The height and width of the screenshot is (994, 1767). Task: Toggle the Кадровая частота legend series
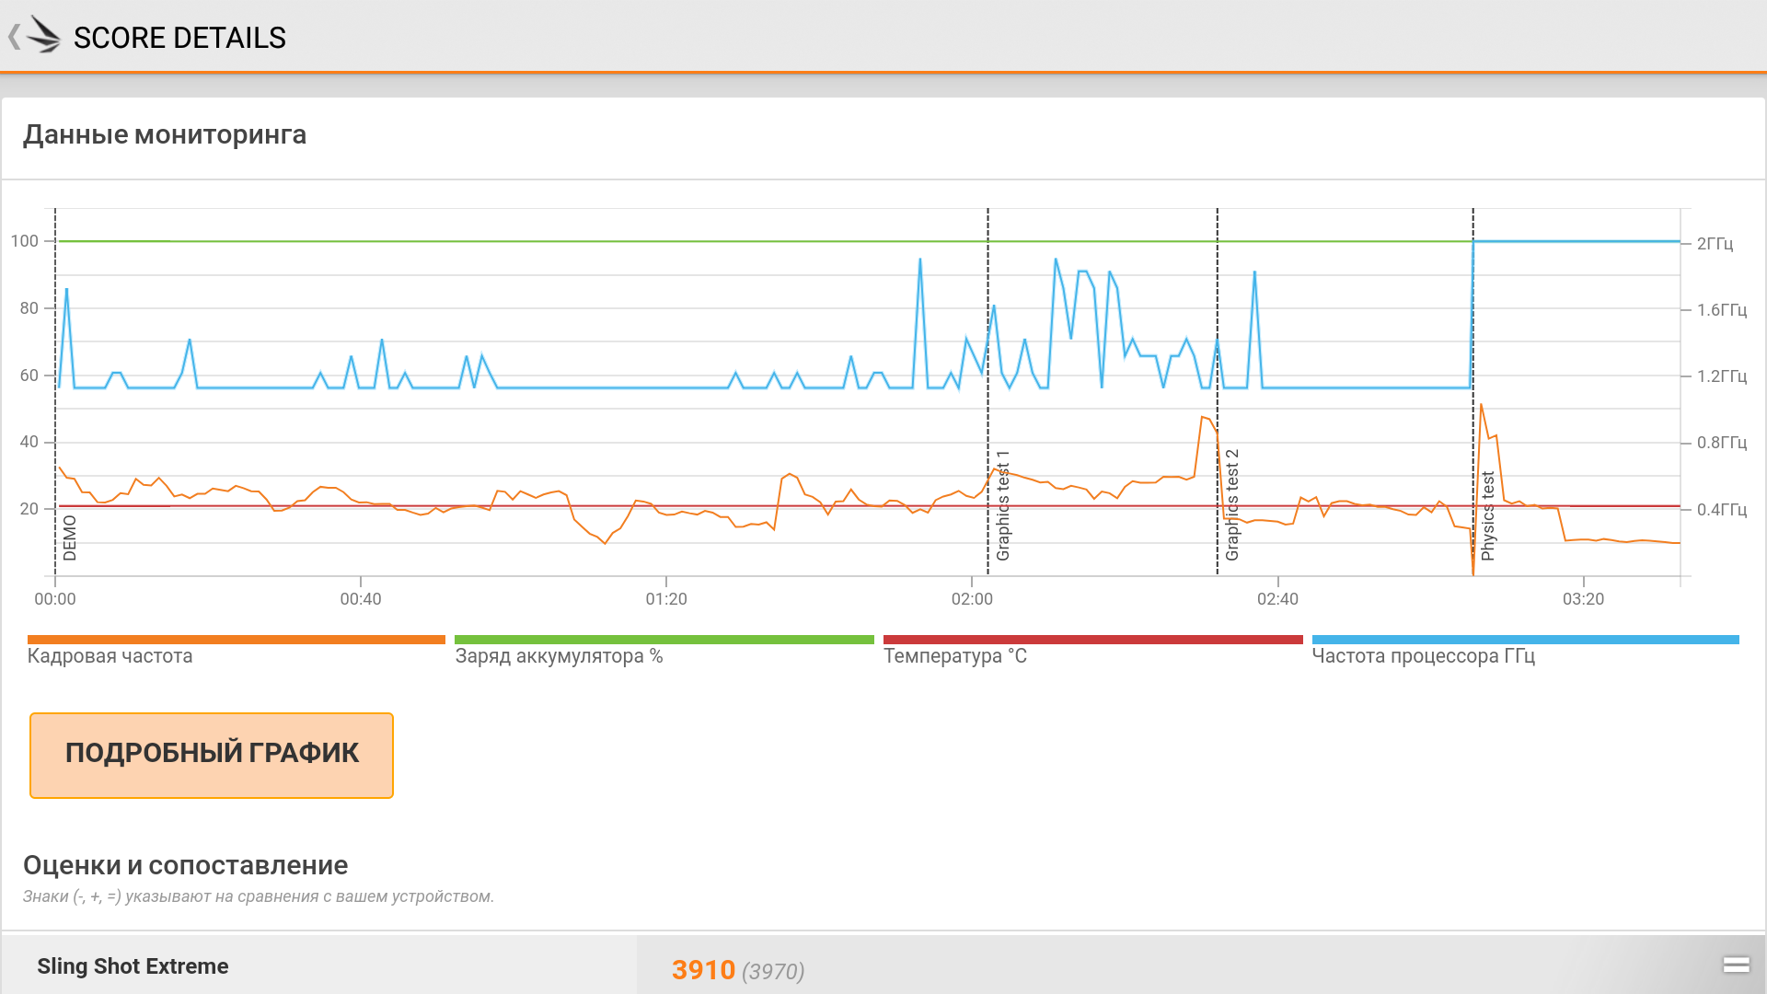click(110, 656)
